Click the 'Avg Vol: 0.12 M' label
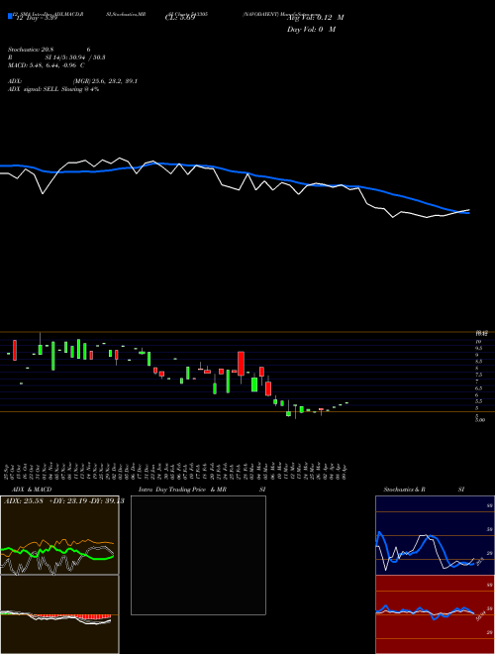The image size is (495, 654). pyautogui.click(x=315, y=18)
